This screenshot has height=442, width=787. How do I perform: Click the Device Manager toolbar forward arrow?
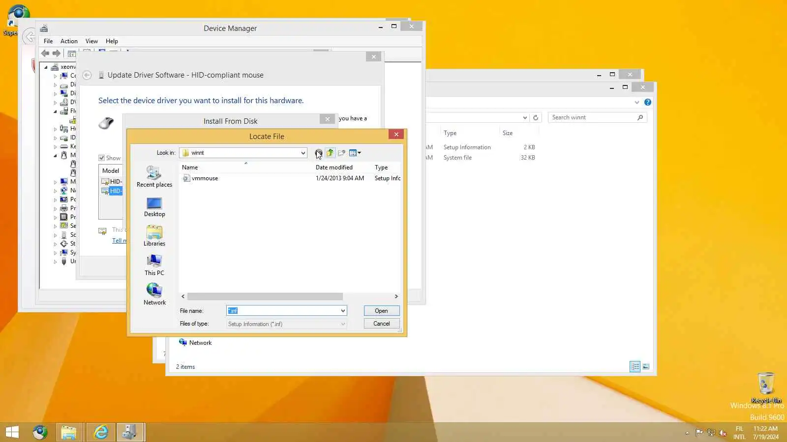[x=57, y=54]
